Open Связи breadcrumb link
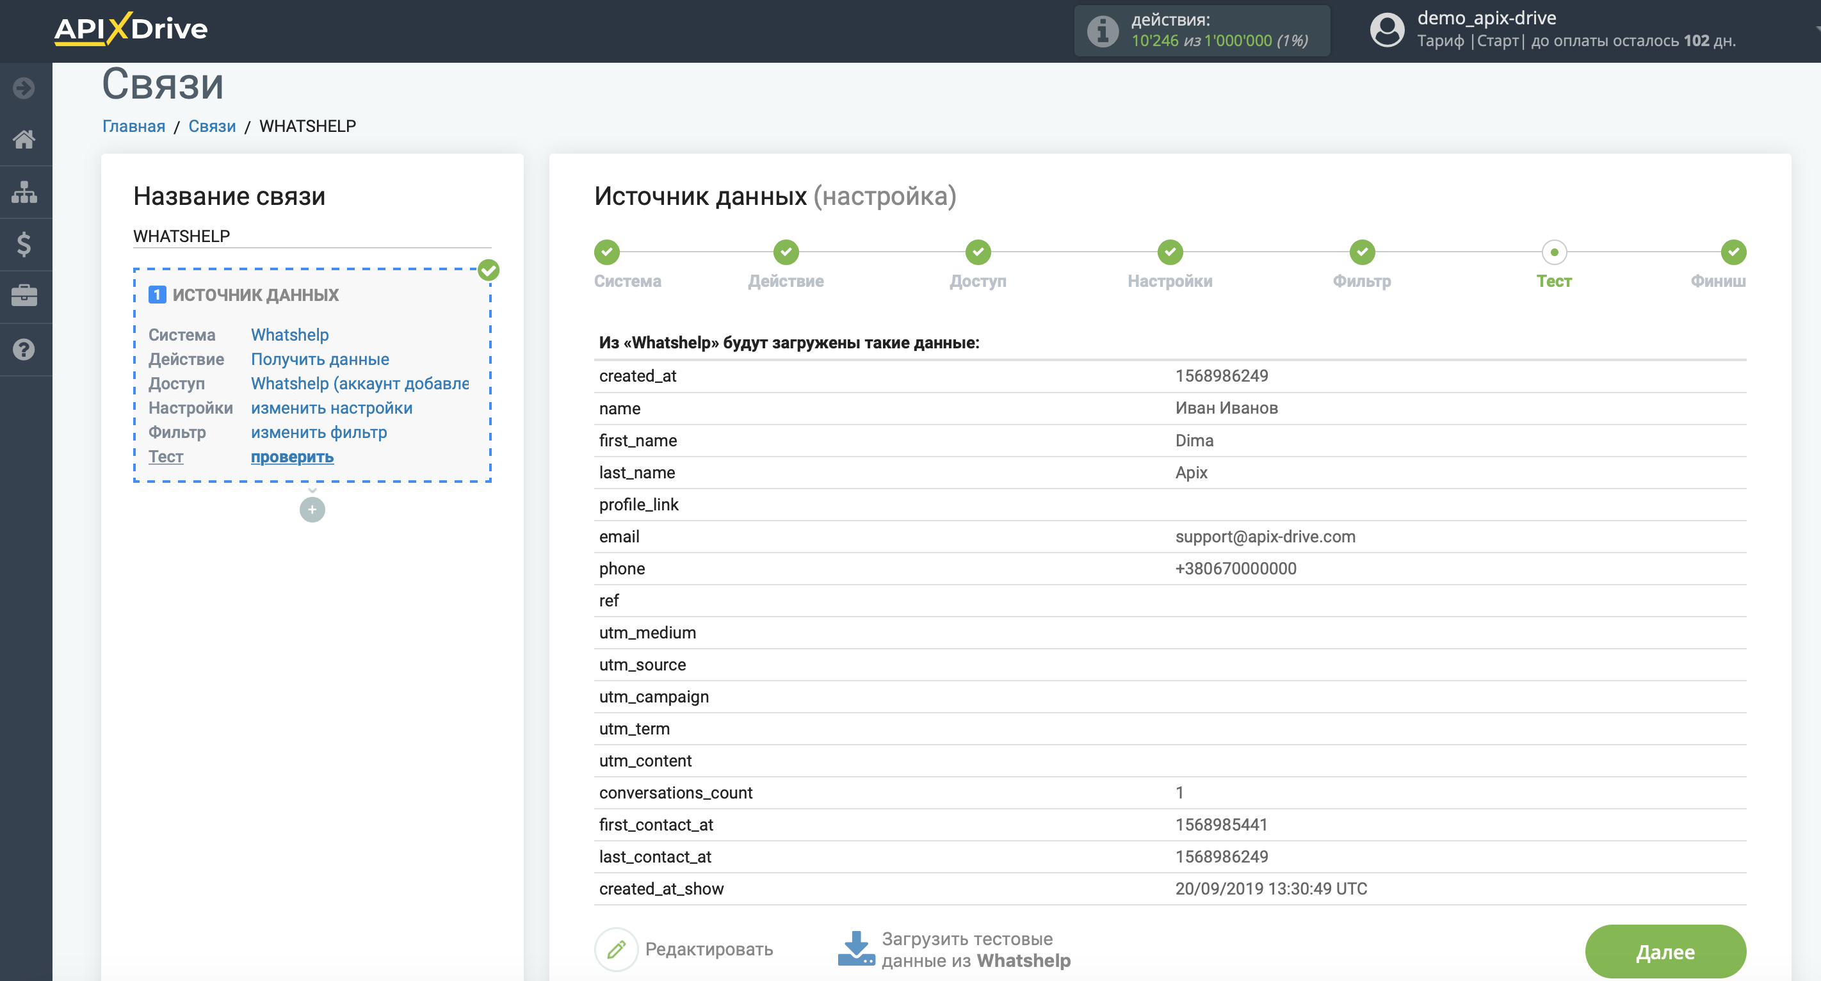 click(212, 127)
